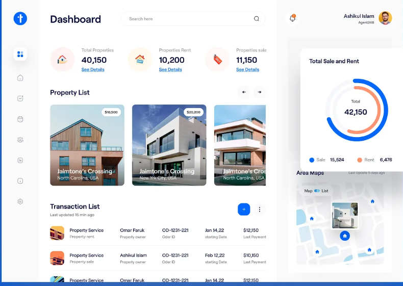Click the Properties sale value 11,150
The image size is (403, 286).
click(247, 60)
